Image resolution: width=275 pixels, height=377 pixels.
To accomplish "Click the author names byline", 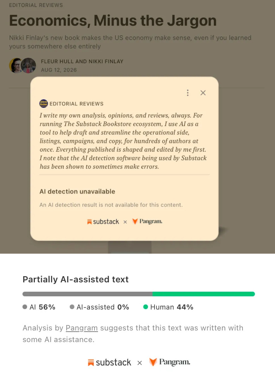I will click(x=82, y=62).
